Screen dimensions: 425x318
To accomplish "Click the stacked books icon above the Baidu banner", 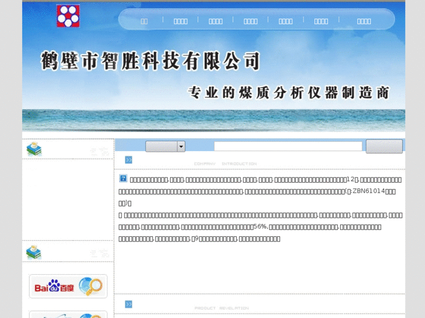I will pyautogui.click(x=34, y=253).
